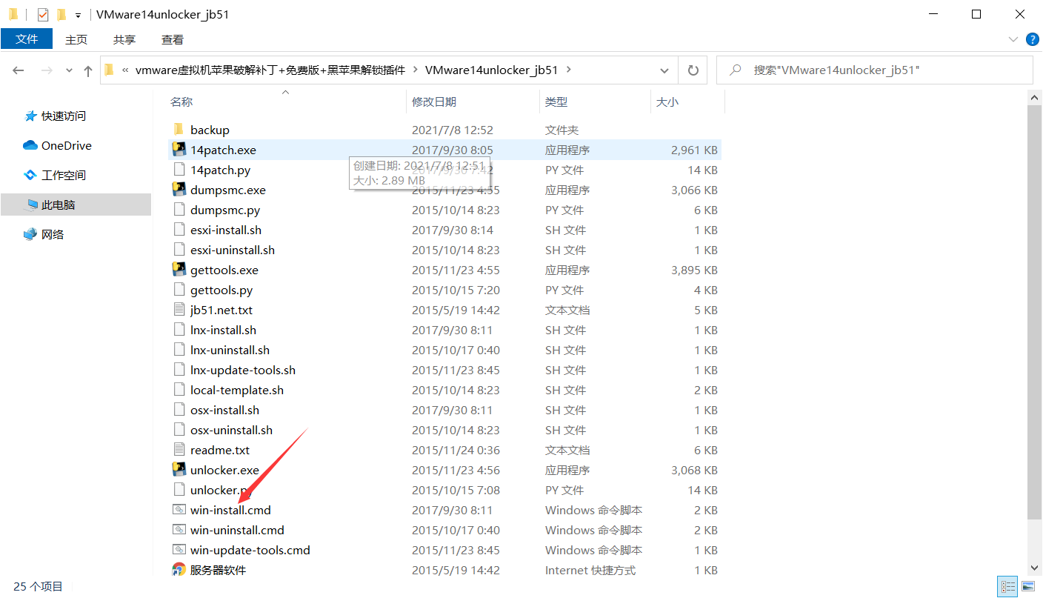Screen dimensions: 1043x598
Task: Click the readme.txt document icon
Action: [179, 450]
